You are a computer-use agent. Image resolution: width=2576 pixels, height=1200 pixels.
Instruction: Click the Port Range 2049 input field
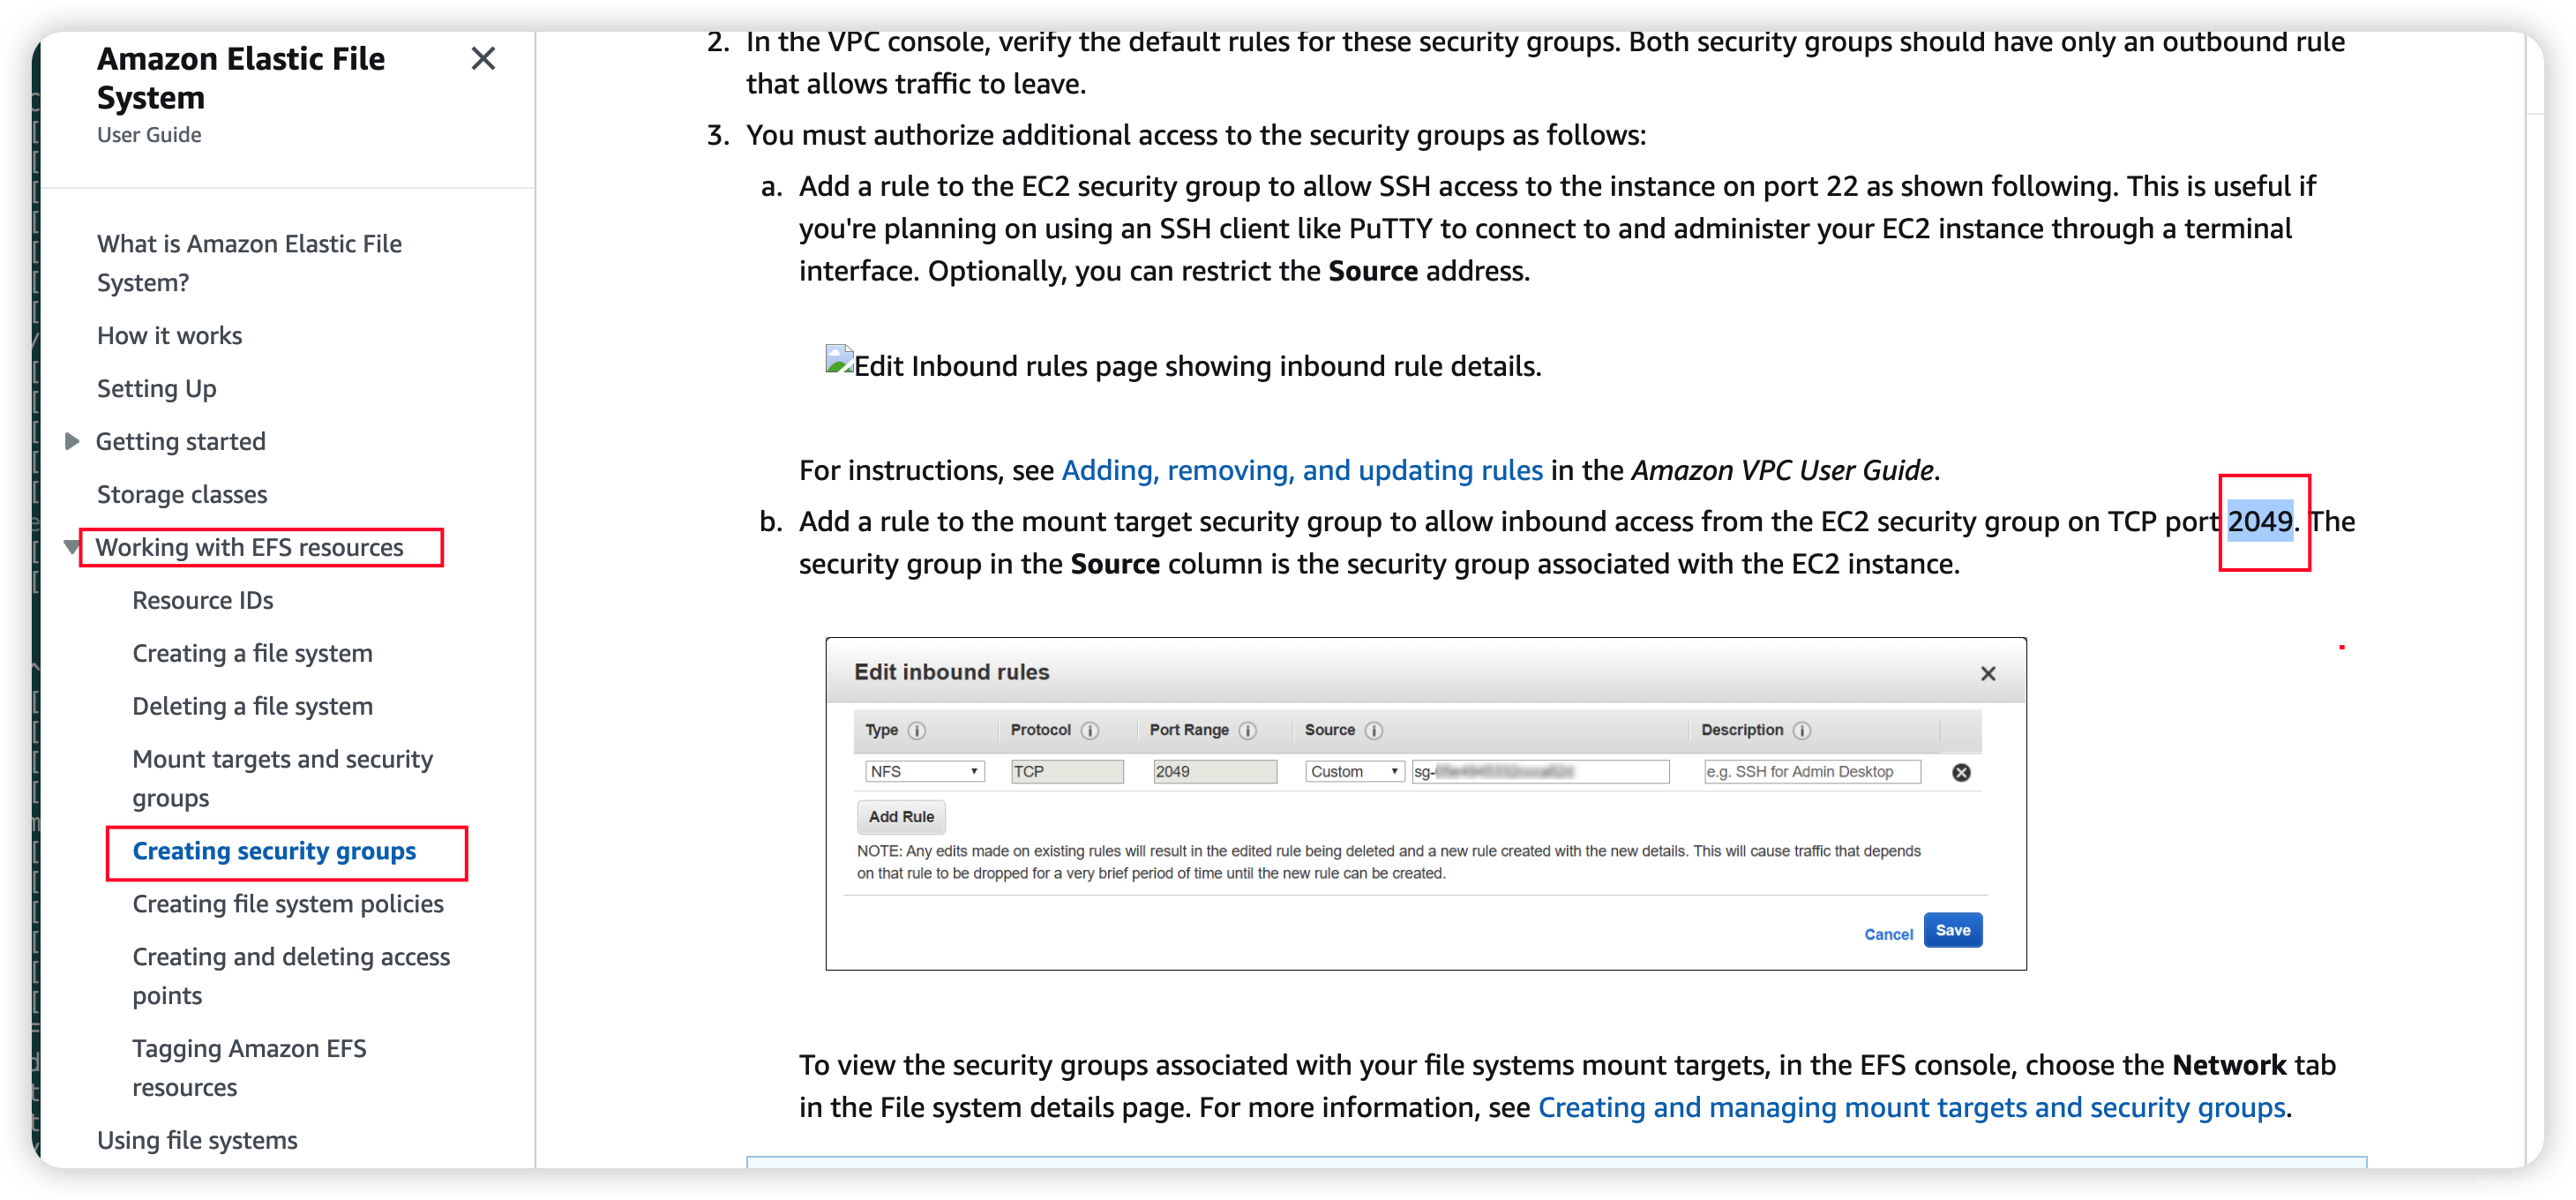coord(1212,769)
